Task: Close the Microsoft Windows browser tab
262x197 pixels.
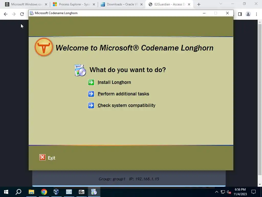Action: (46, 5)
